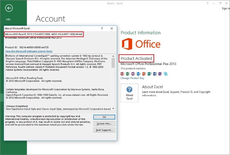The width and height of the screenshot is (230, 155).
Task: Click the license text scroll up arrow
Action: (x=113, y=56)
